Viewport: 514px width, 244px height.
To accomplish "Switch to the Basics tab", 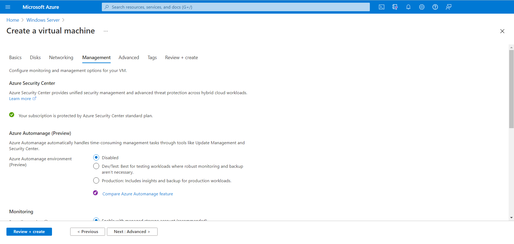I will click(15, 58).
